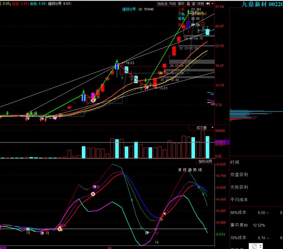Expand the 成交量 indicator dropdown

pos(203,128)
